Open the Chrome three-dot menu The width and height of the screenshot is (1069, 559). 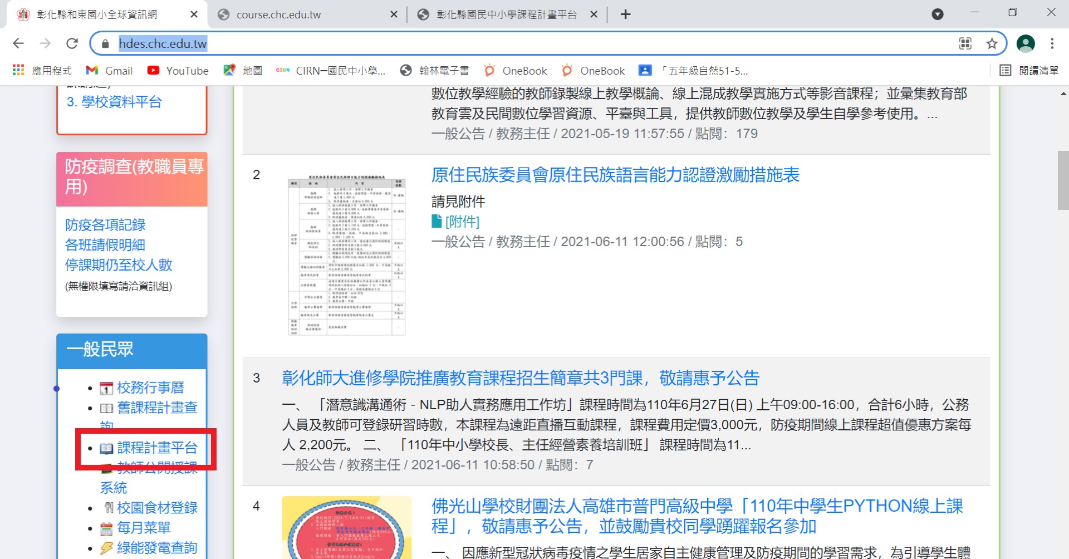pos(1052,43)
